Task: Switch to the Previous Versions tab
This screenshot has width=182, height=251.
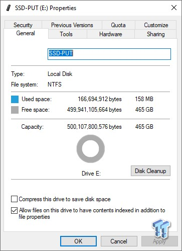Action: pyautogui.click(x=72, y=25)
